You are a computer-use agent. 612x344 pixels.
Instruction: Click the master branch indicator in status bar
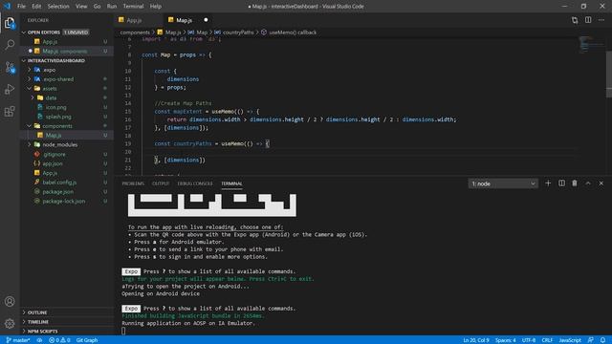click(x=18, y=340)
